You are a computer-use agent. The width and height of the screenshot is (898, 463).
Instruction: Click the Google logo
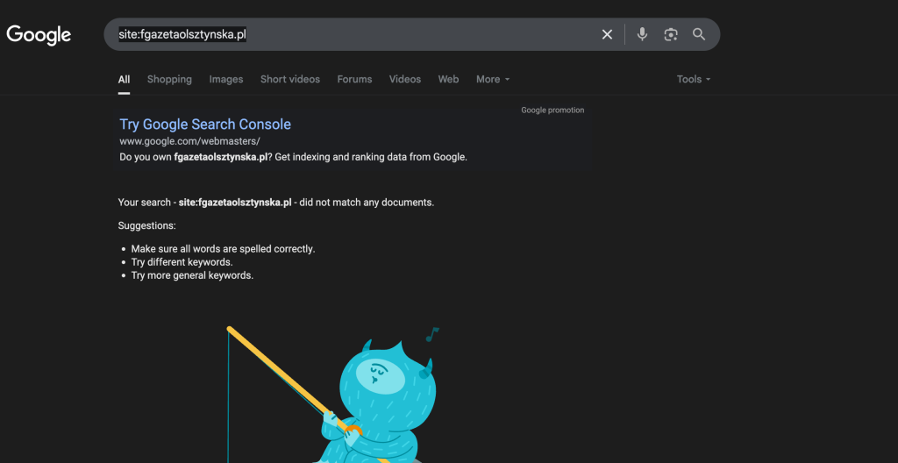39,35
